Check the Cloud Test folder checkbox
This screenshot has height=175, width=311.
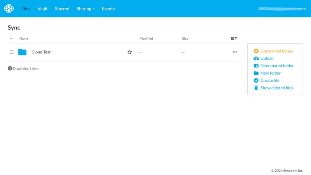(x=12, y=52)
